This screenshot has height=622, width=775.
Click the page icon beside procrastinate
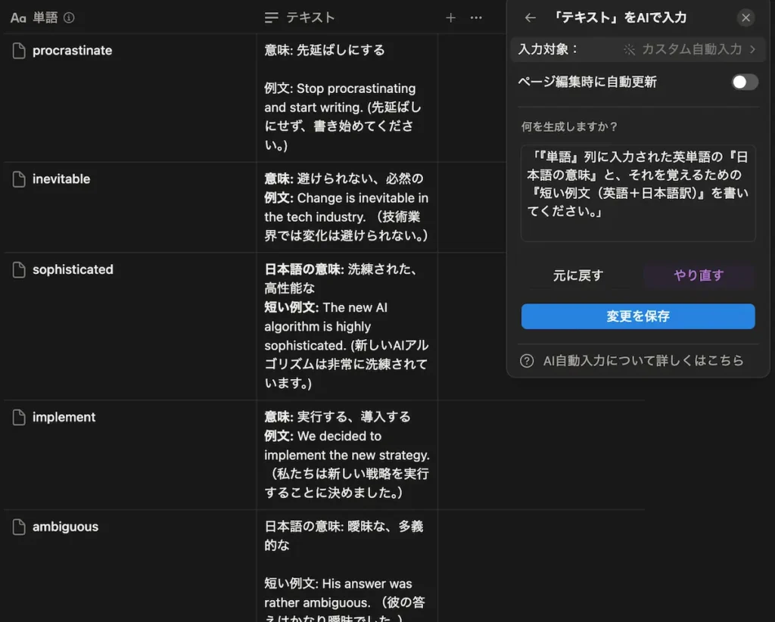(18, 50)
